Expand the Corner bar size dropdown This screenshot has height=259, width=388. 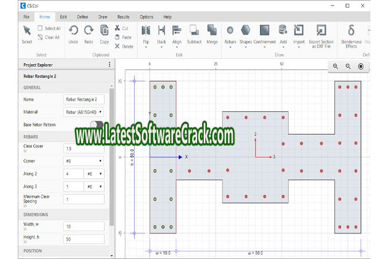pos(84,160)
